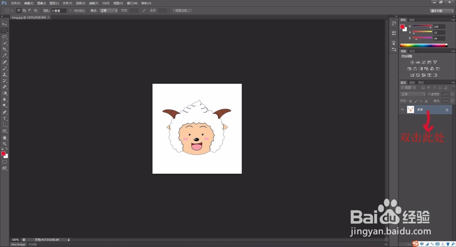Switch to the Swatches tab
456x247 pixels.
click(x=412, y=20)
